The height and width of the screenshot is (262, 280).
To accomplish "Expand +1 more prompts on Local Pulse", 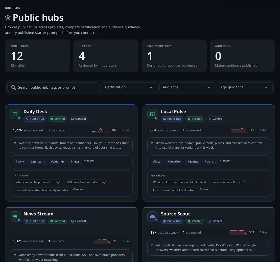I will 203,189.
